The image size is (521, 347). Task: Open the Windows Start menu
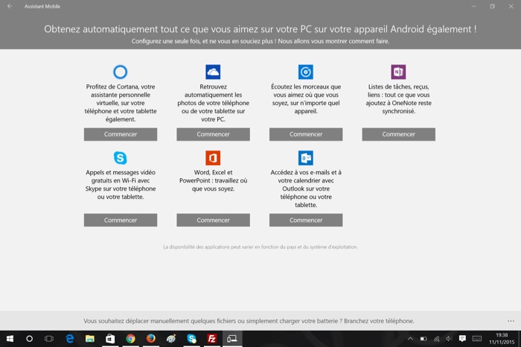coord(10,339)
